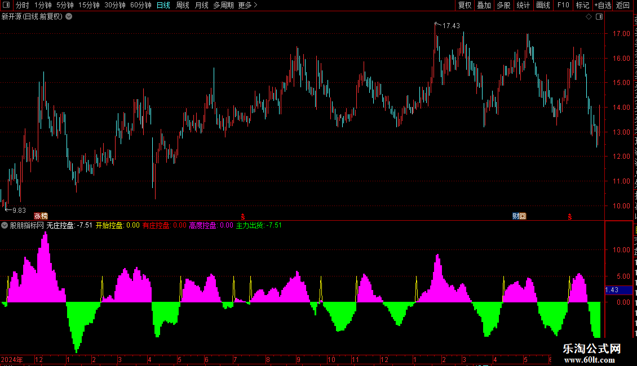Toggle the right info panel icon
The height and width of the screenshot is (366, 637).
(x=599, y=17)
